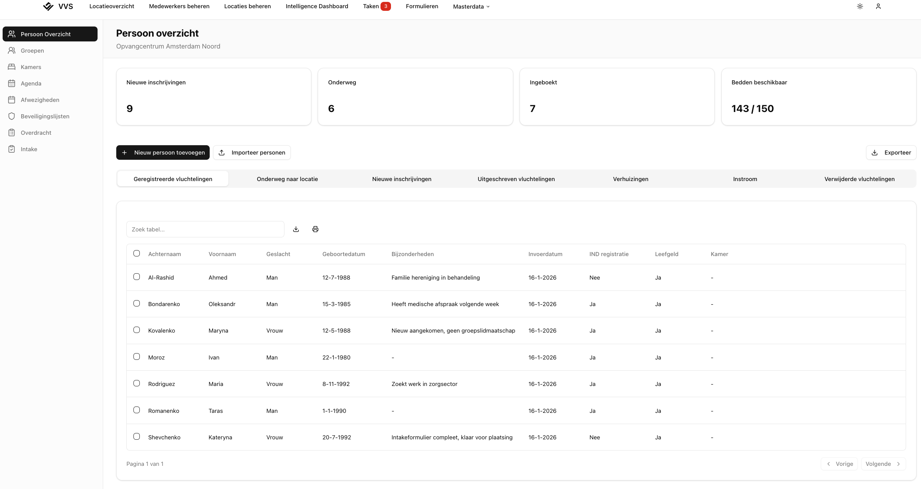This screenshot has width=921, height=489.
Task: Open the user profile icon
Action: pyautogui.click(x=878, y=6)
